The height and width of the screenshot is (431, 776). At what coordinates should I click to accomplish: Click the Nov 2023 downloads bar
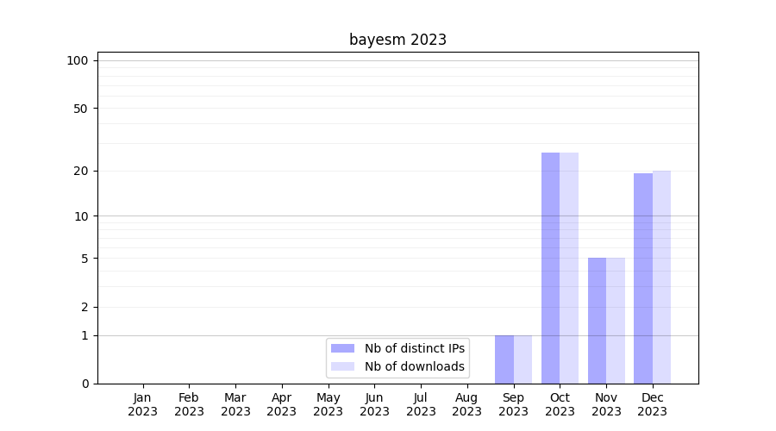[x=616, y=320]
